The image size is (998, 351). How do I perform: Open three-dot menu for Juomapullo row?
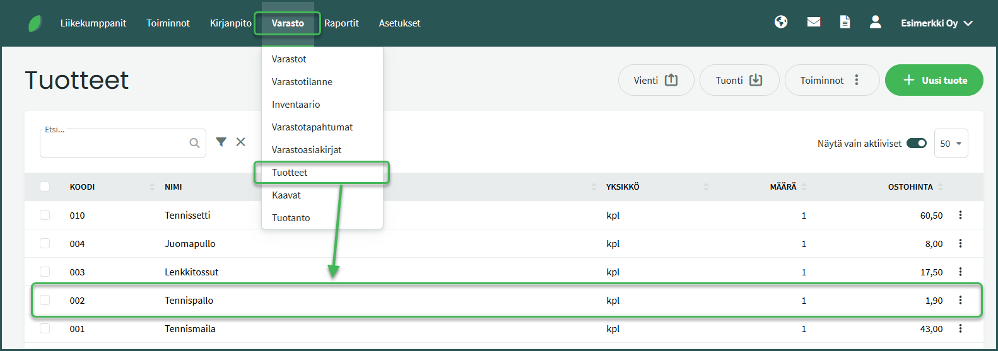960,244
